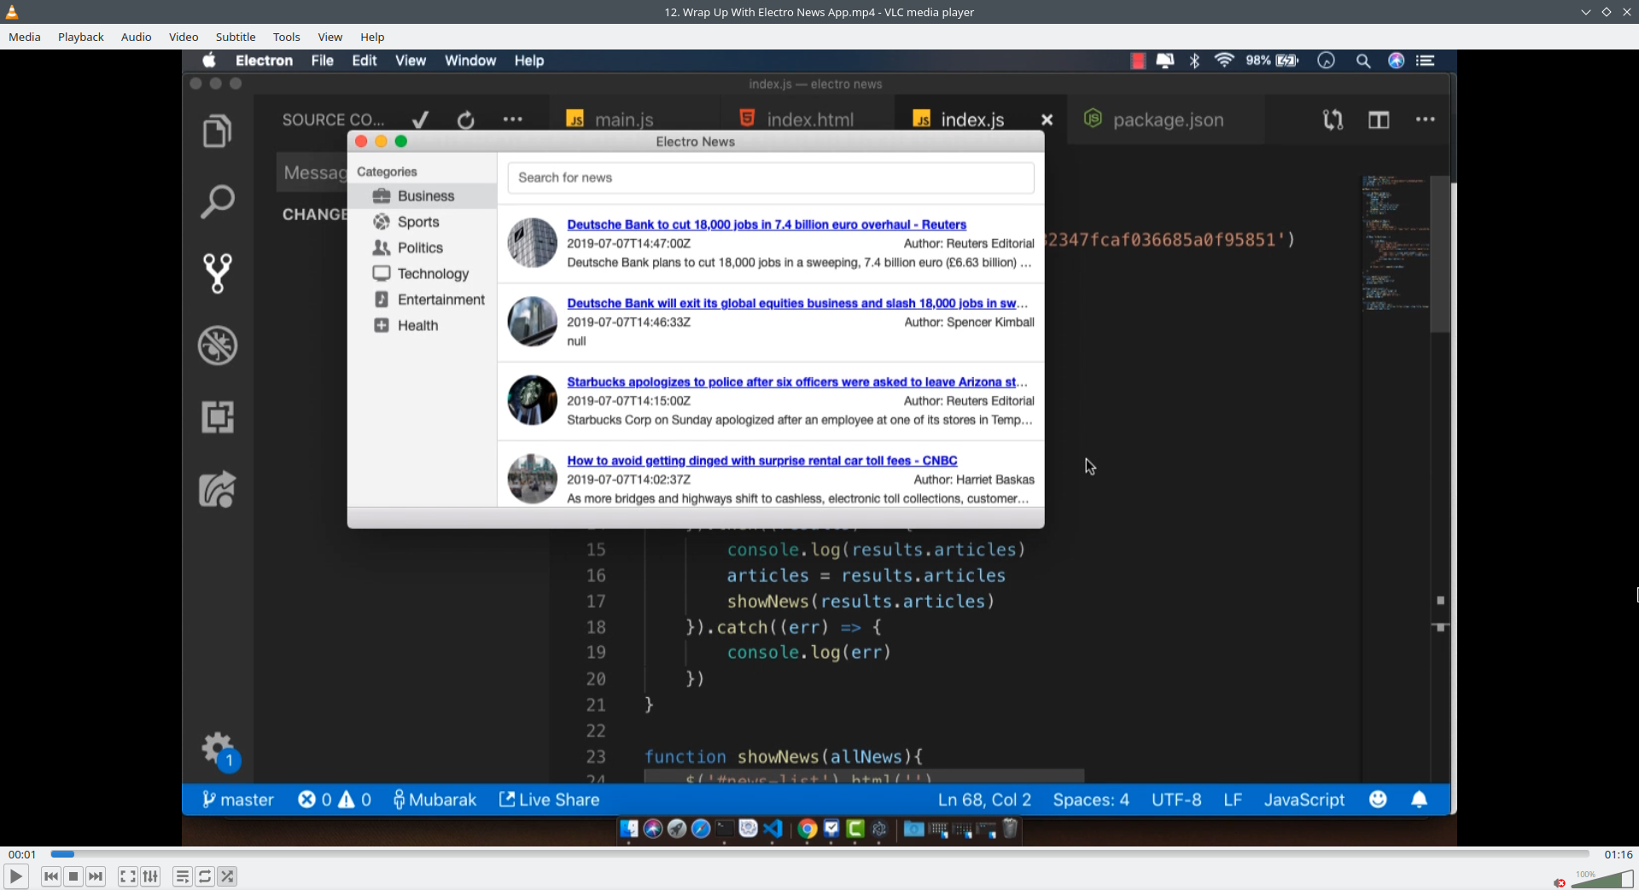The height and width of the screenshot is (890, 1639).
Task: Open Notification Center list icon in menu bar
Action: point(1425,61)
